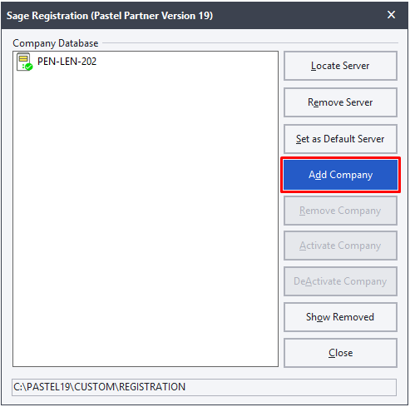Image resolution: width=410 pixels, height=407 pixels.
Task: Click empty area of the company list
Action: pos(146,211)
